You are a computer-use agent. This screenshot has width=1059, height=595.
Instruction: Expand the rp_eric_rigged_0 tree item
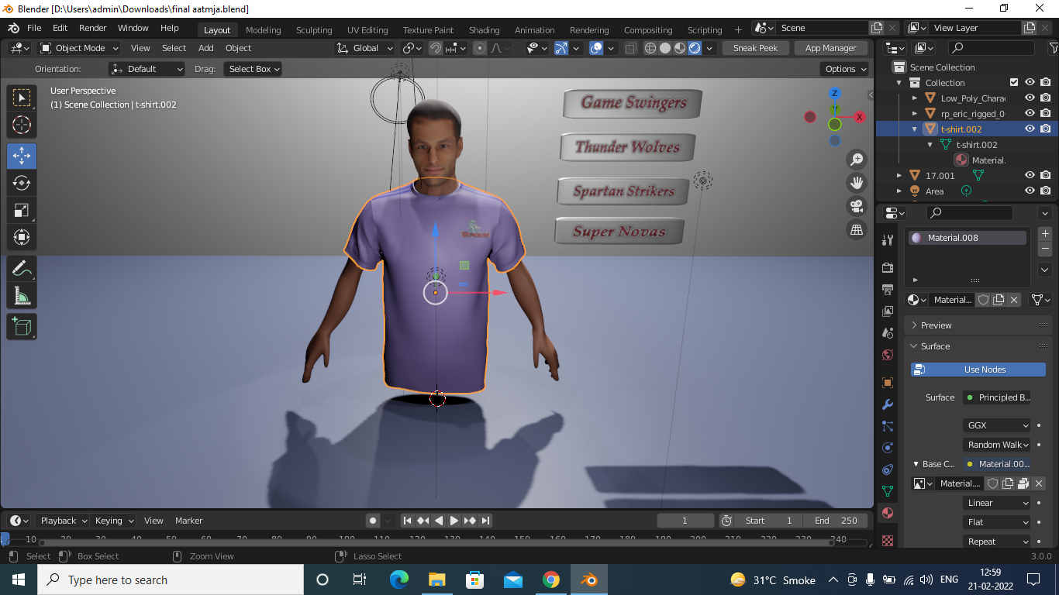[x=915, y=113]
